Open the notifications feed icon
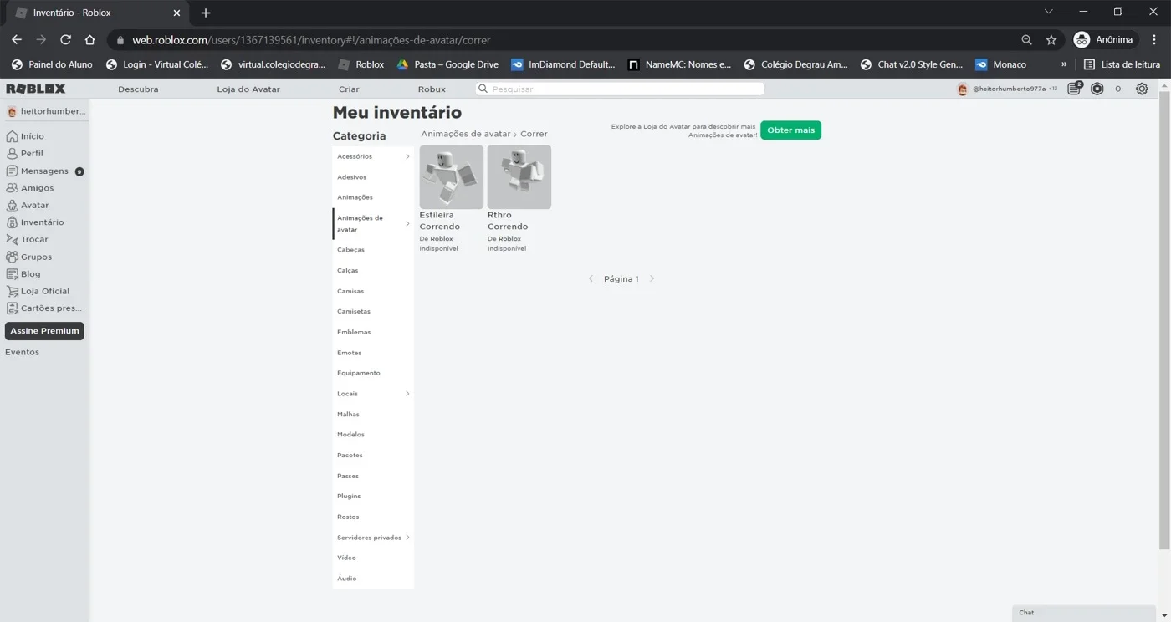The image size is (1171, 622). [1075, 89]
